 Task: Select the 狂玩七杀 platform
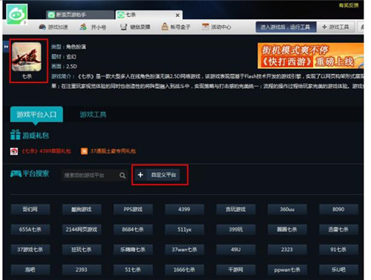coord(82,250)
